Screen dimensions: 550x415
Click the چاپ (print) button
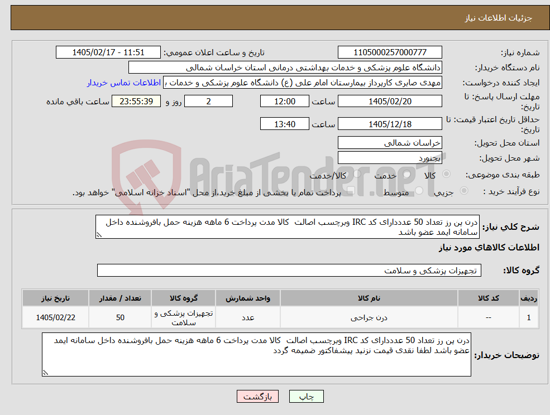[x=306, y=397]
